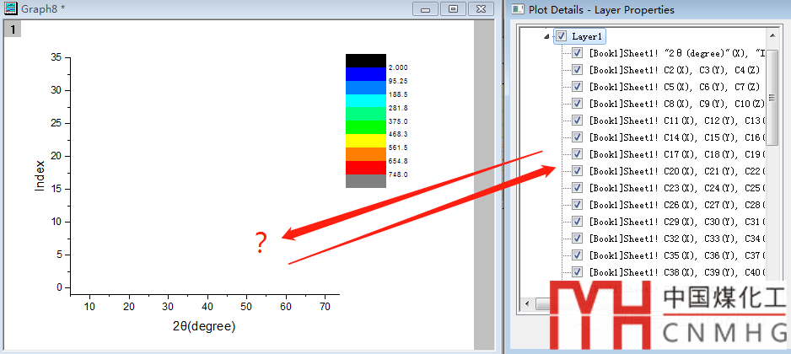
Task: Close the Graph8 graph window
Action: pyautogui.click(x=481, y=8)
